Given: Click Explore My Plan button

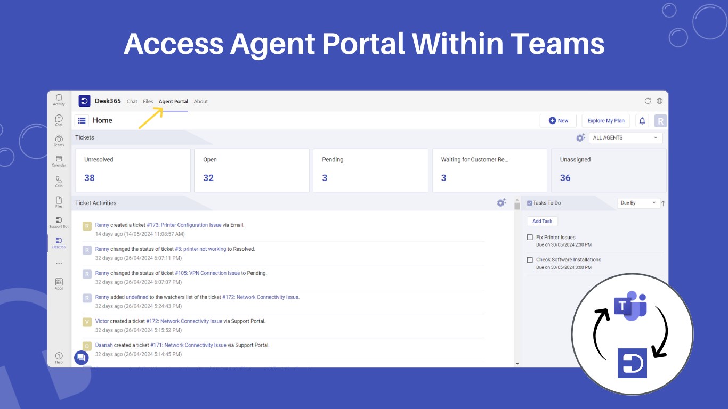Looking at the screenshot, I should (606, 121).
